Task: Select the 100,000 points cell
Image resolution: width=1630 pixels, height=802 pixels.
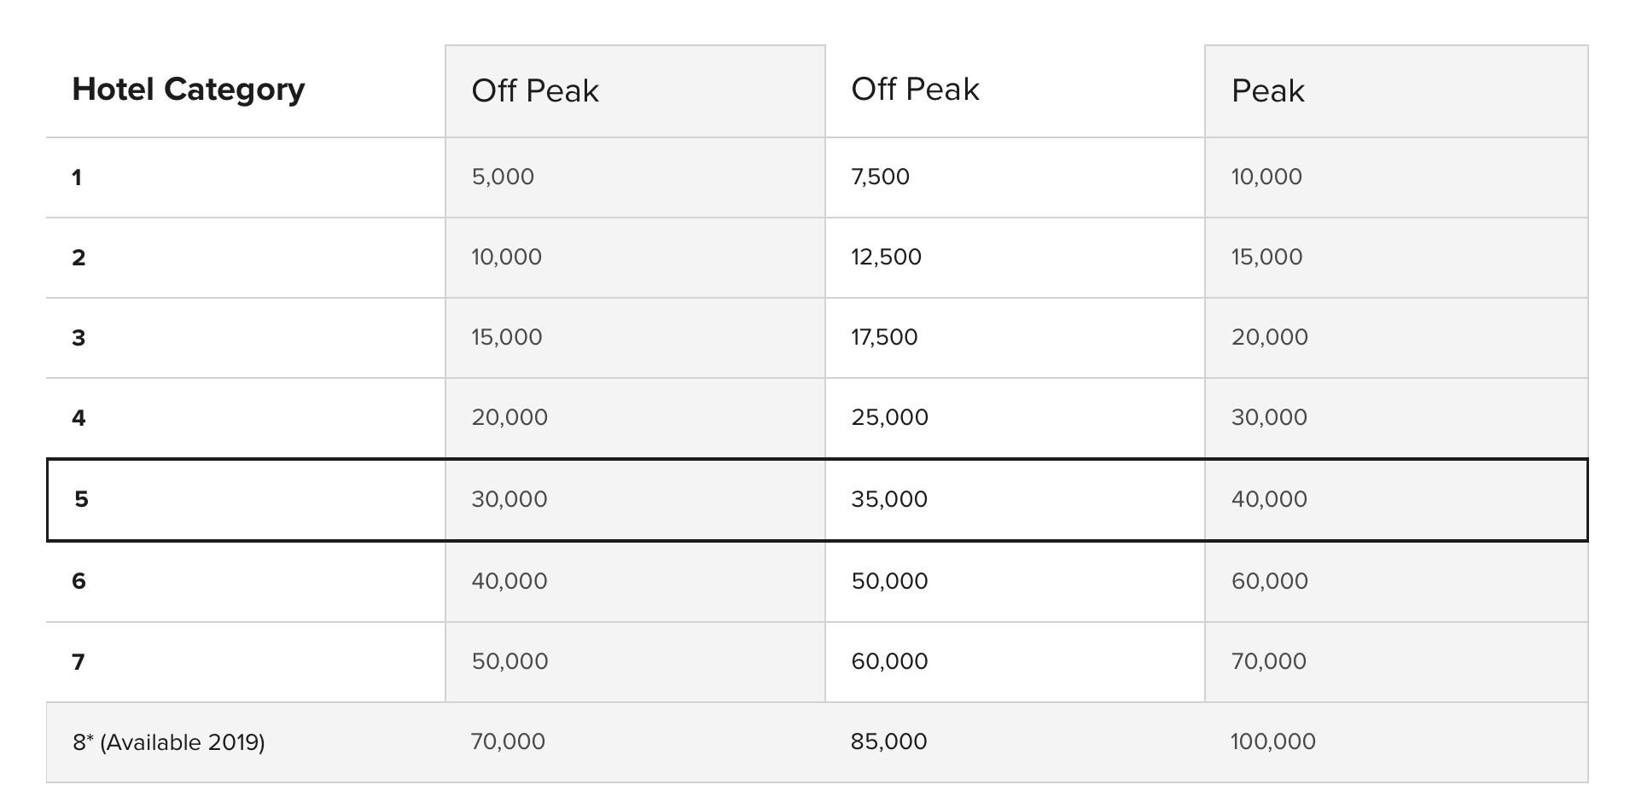Action: [1272, 741]
